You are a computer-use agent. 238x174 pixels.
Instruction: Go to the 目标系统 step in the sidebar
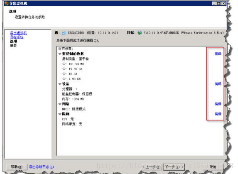click(17, 37)
